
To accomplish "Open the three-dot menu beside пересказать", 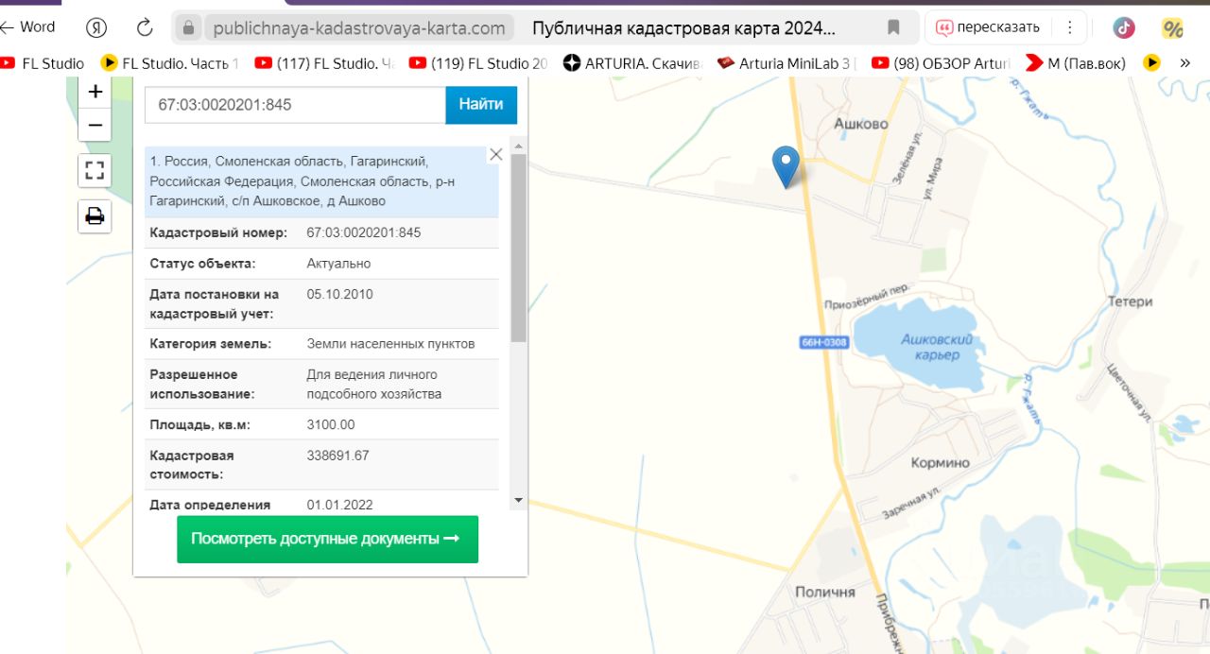I will (1069, 27).
